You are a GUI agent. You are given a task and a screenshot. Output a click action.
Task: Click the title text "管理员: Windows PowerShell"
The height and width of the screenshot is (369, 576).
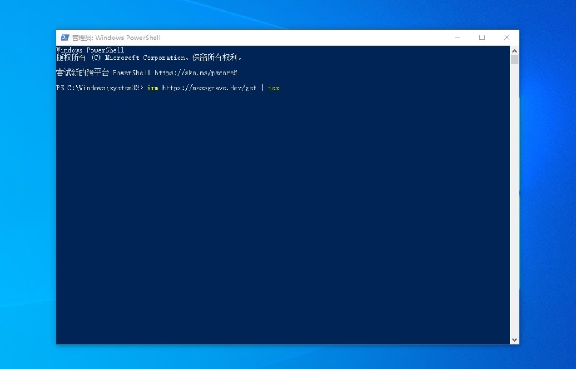pos(116,38)
